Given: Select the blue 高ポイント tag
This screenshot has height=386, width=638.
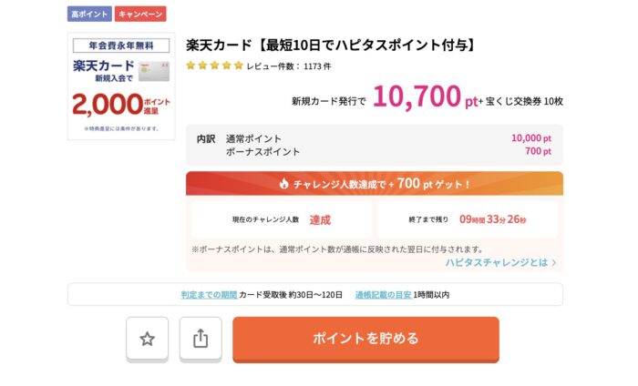Looking at the screenshot, I should 89,15.
